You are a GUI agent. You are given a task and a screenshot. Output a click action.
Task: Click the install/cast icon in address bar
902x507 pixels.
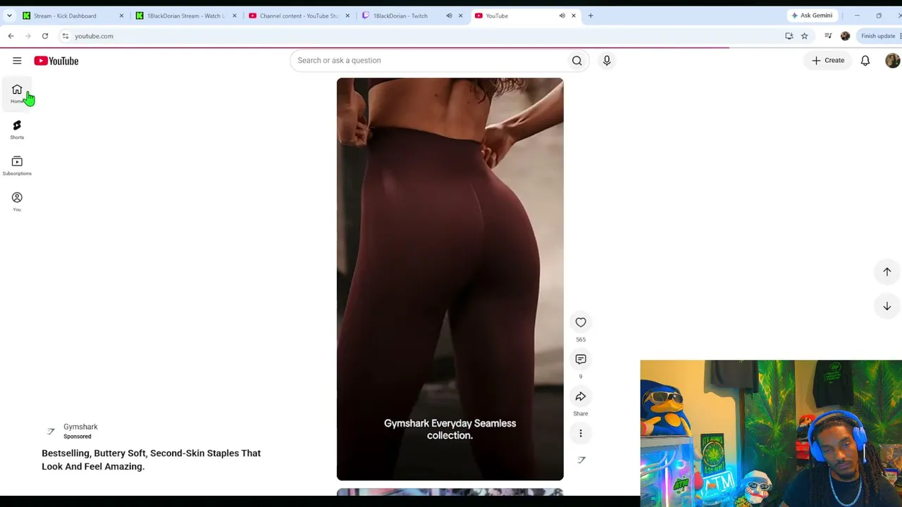click(789, 36)
